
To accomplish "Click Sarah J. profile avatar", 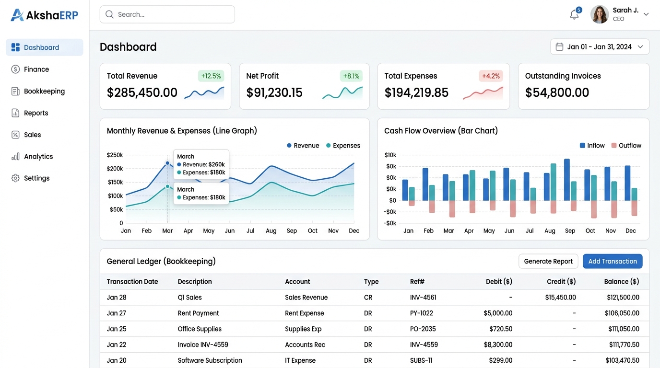I will coord(600,14).
